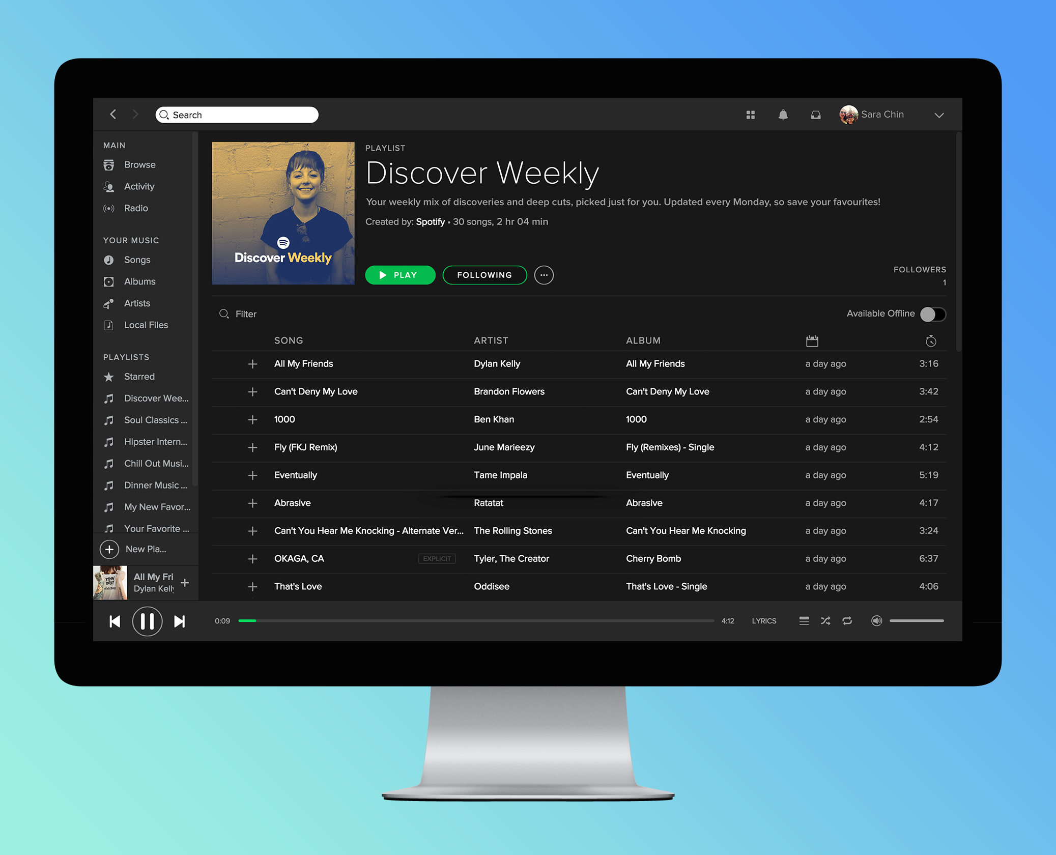Add All My Friends to your library
Image resolution: width=1056 pixels, height=855 pixels.
(253, 363)
